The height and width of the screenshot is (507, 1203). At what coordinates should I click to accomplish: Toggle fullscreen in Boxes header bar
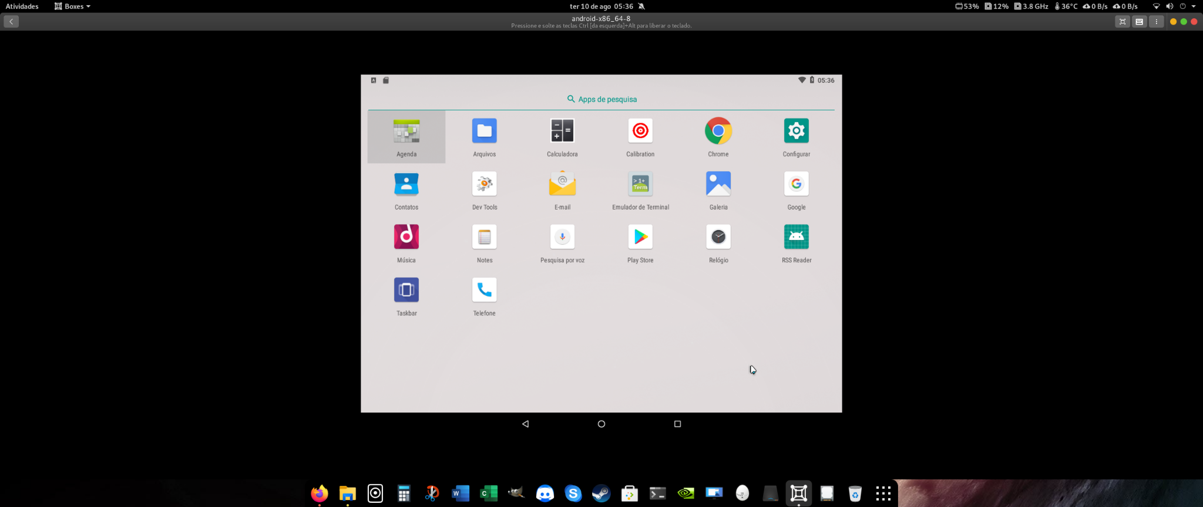coord(1123,22)
